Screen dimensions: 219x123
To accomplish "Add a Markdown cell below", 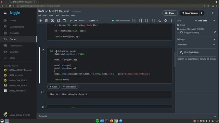I will [69, 87].
